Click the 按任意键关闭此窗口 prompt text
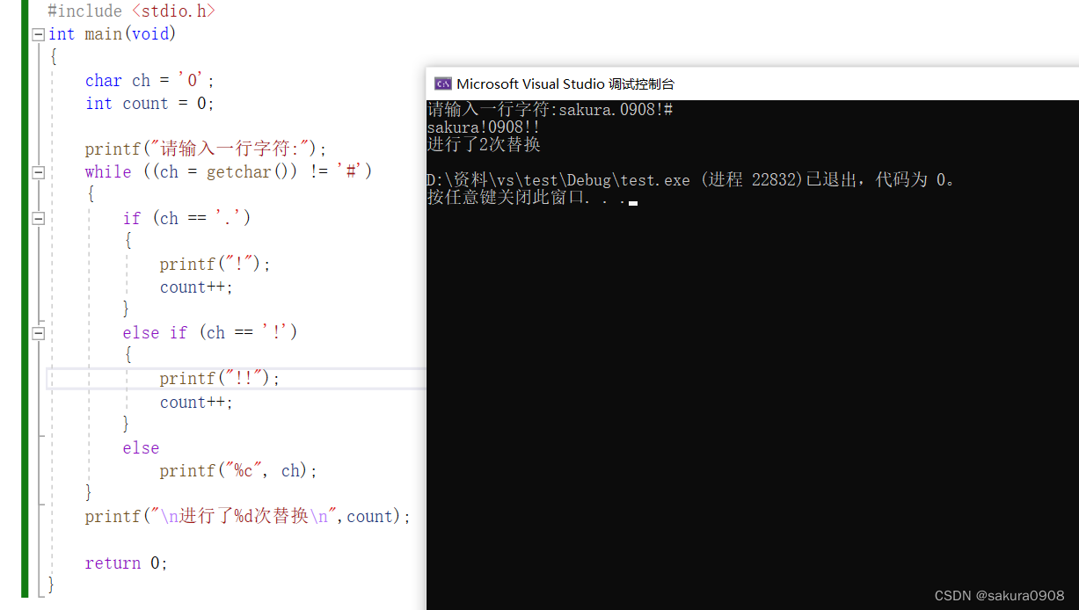 [492, 201]
